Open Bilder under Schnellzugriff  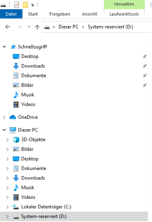27,85
